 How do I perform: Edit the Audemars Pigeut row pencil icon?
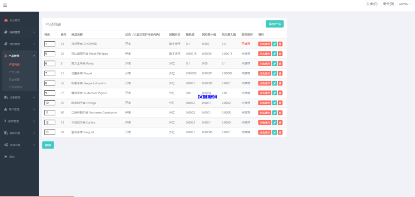pyautogui.click(x=275, y=93)
